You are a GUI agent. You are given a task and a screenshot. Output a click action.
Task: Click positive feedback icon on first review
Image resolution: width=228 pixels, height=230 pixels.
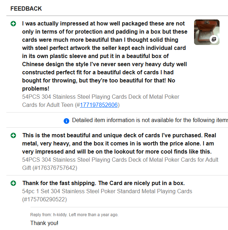coord(13,24)
